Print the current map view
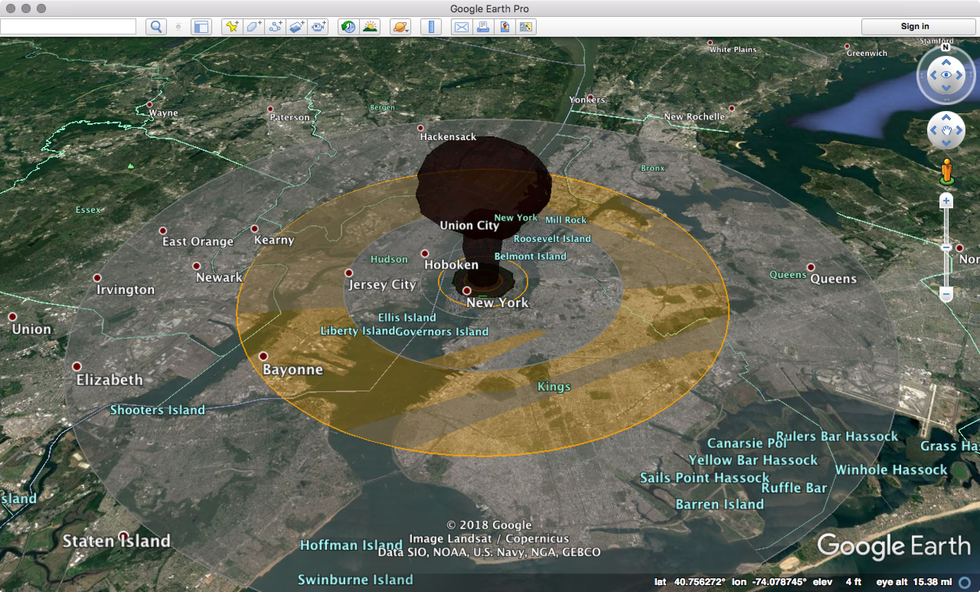This screenshot has height=592, width=980. click(482, 27)
